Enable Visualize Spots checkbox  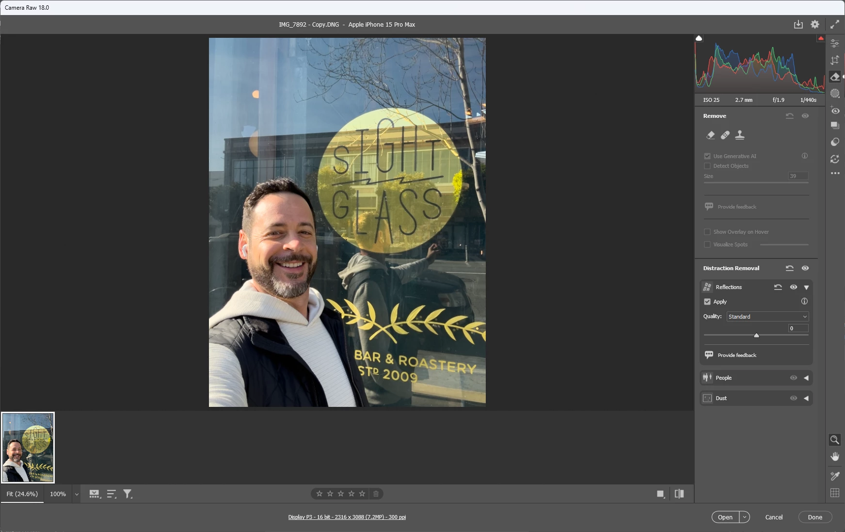point(707,244)
